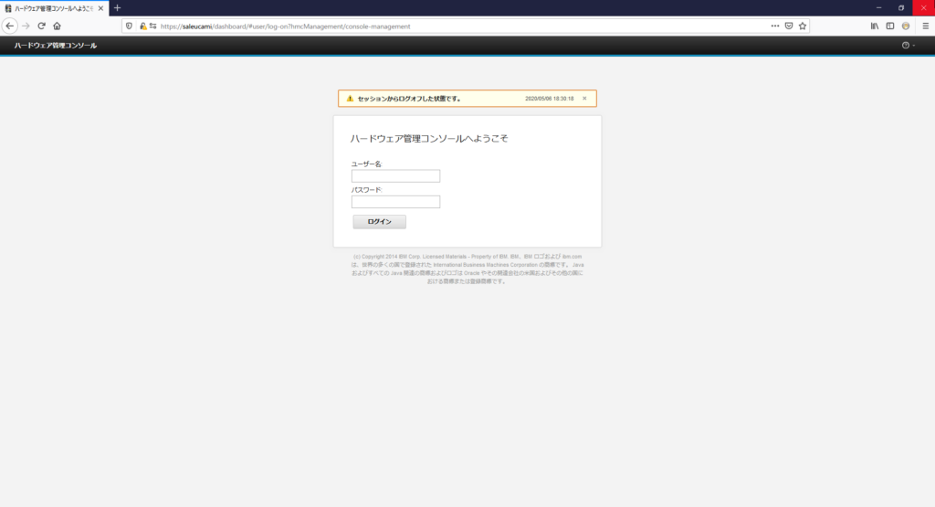
Task: Toggle the browser sidebar view icon
Action: click(890, 26)
